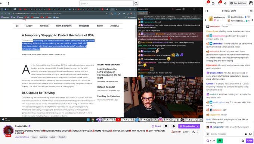
Task: Open the emote picker smiley icon
Action: point(250,134)
